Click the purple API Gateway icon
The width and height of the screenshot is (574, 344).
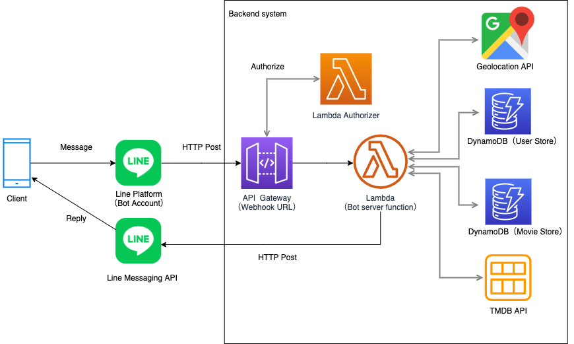pyautogui.click(x=267, y=163)
